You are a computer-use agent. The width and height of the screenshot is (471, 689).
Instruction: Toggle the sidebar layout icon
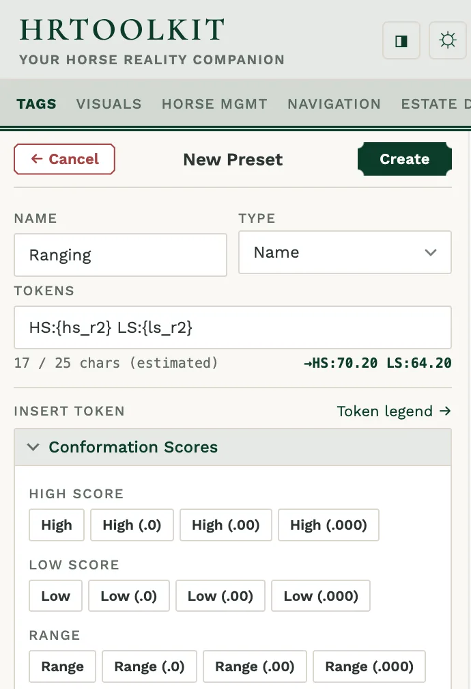[x=401, y=40]
